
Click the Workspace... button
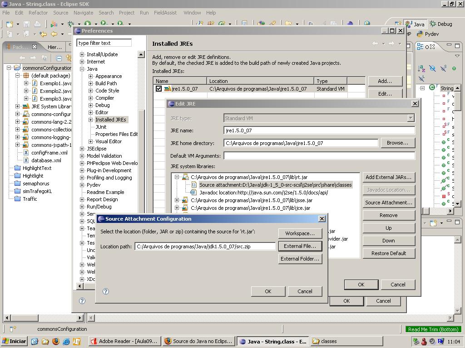300,233
